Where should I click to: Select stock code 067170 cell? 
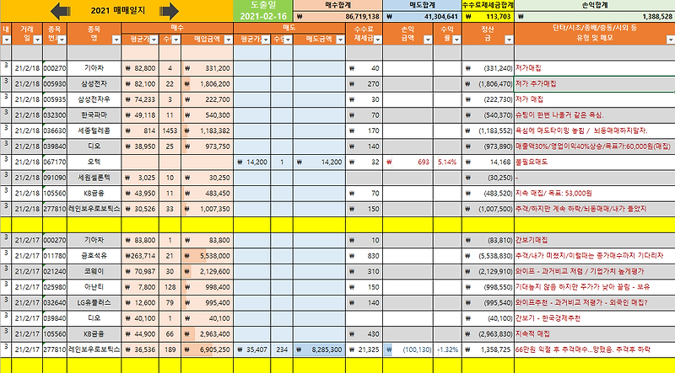point(55,162)
